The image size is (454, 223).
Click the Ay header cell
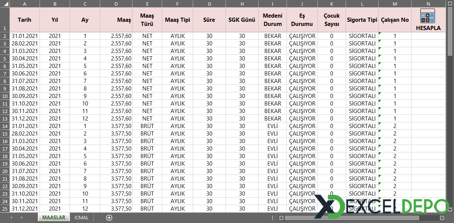tap(85, 20)
